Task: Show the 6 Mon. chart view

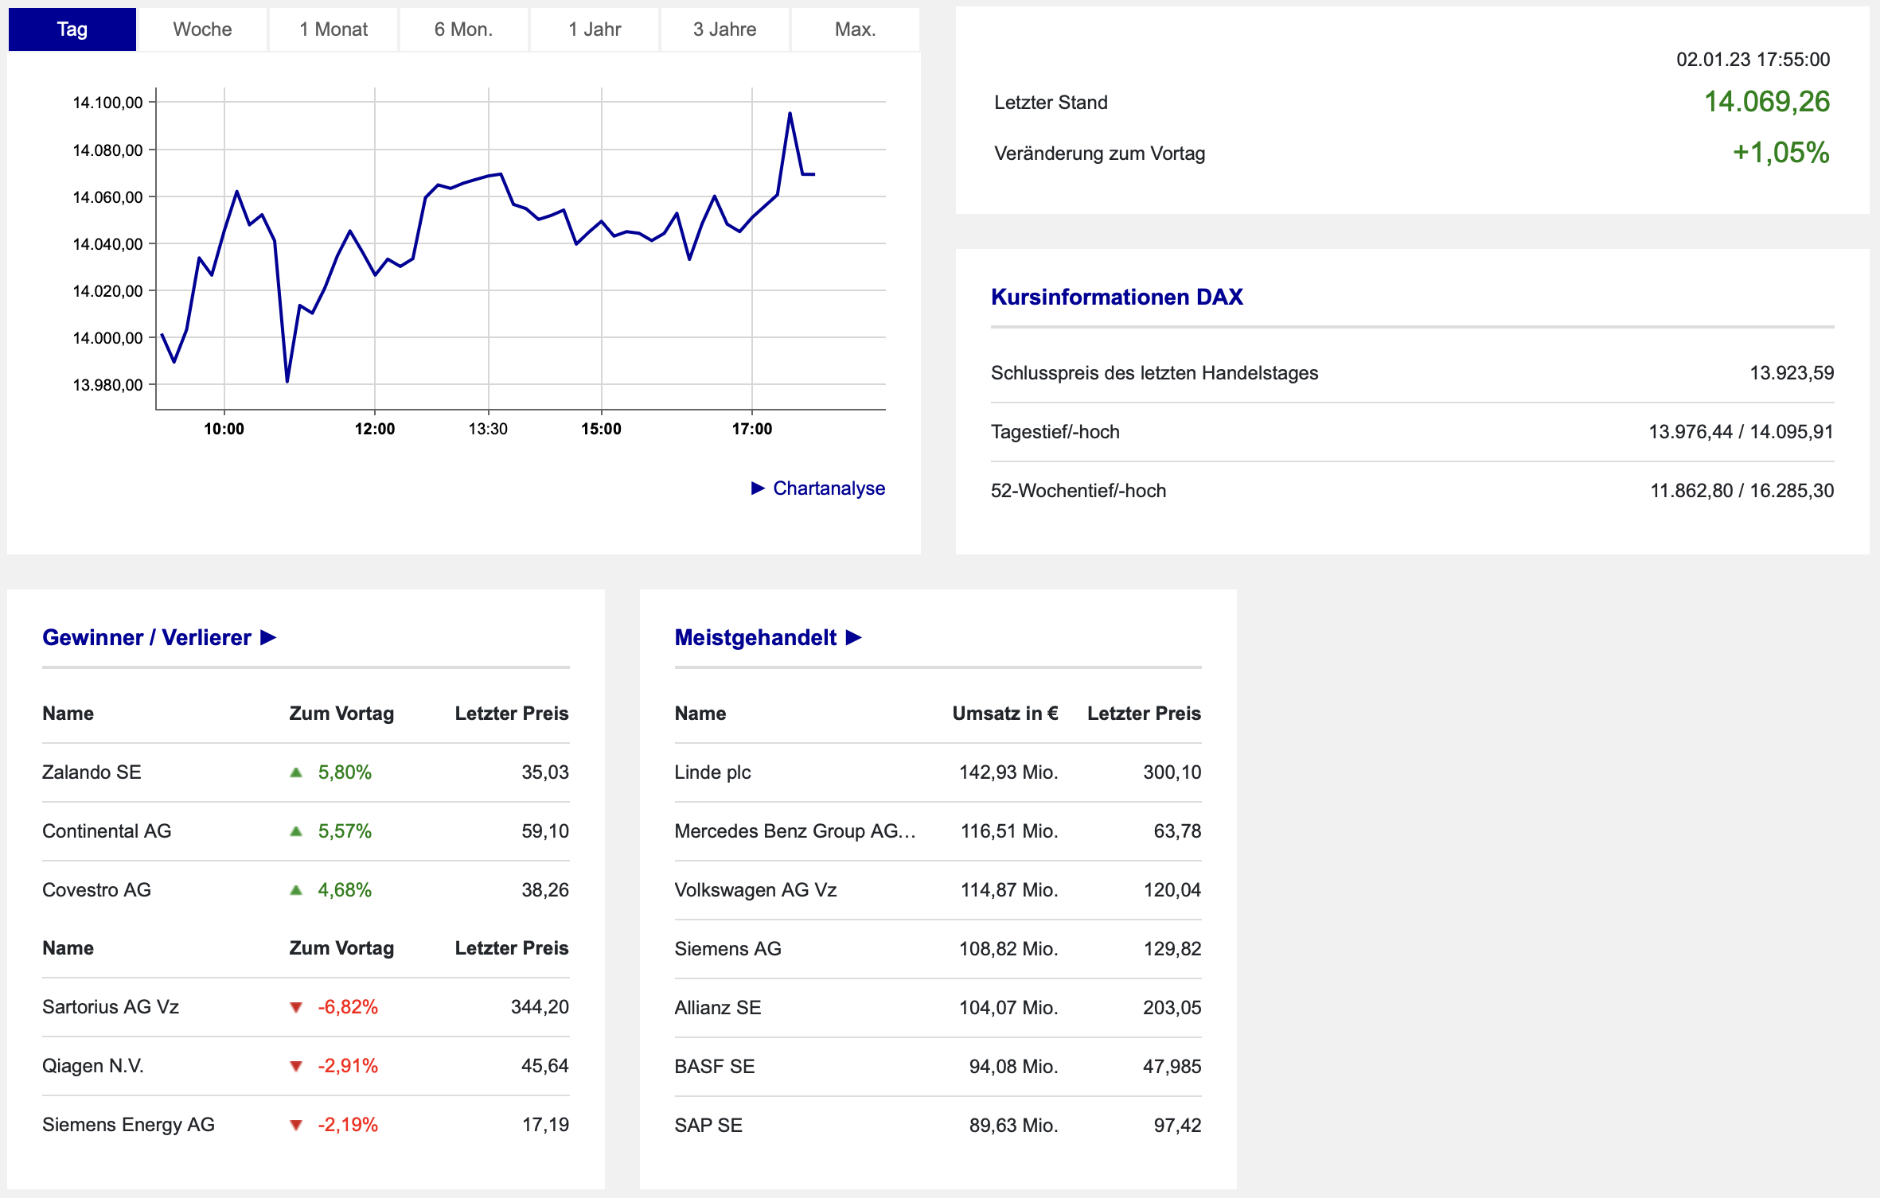Action: click(x=463, y=29)
